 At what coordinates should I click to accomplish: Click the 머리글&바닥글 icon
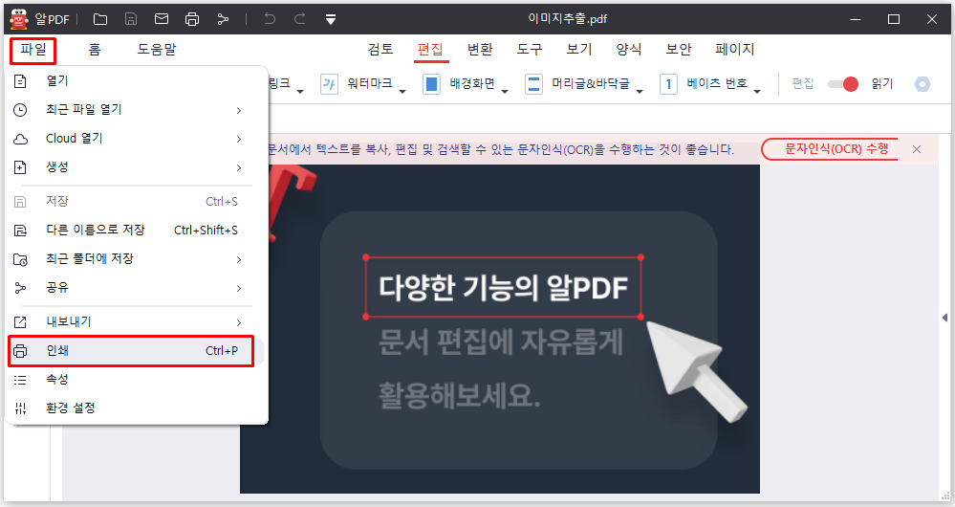pyautogui.click(x=533, y=84)
